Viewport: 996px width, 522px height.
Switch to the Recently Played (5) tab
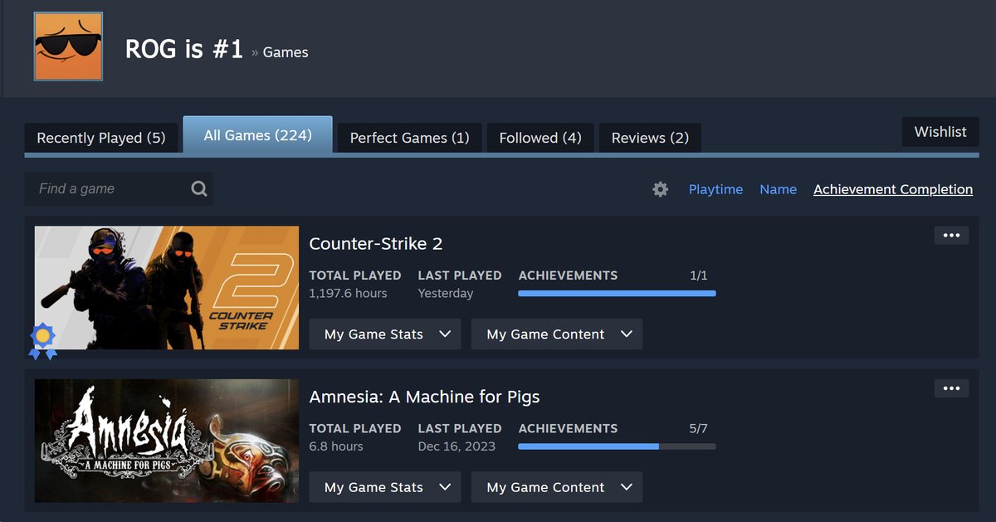pyautogui.click(x=101, y=138)
